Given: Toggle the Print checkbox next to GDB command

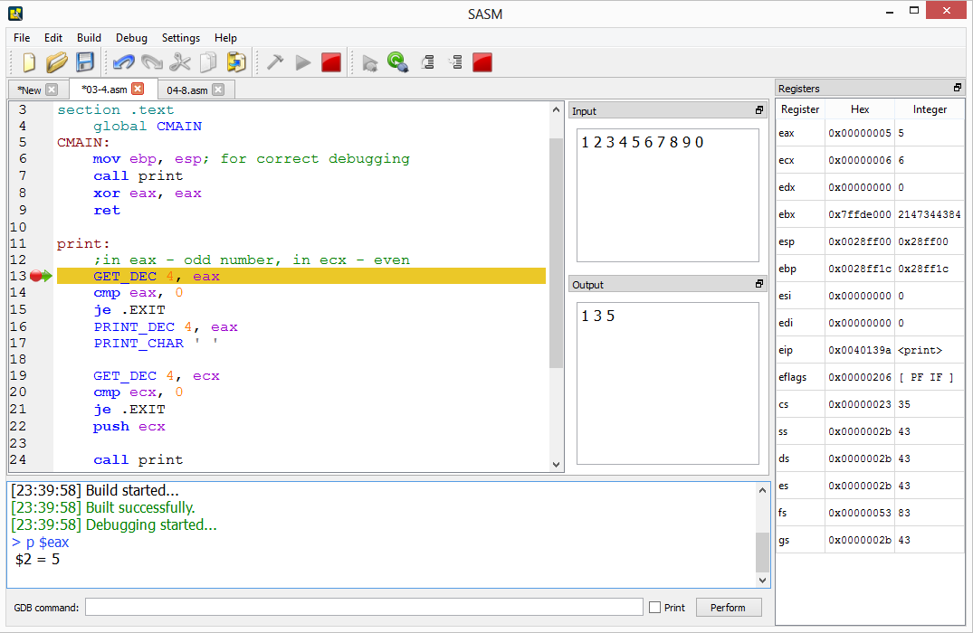Looking at the screenshot, I should (x=654, y=608).
